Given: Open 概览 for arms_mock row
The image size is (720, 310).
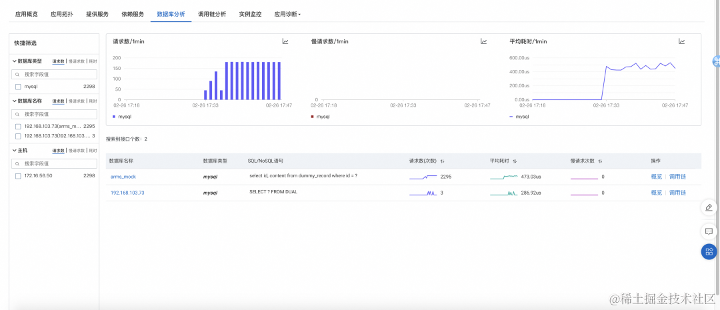Looking at the screenshot, I should click(x=657, y=177).
